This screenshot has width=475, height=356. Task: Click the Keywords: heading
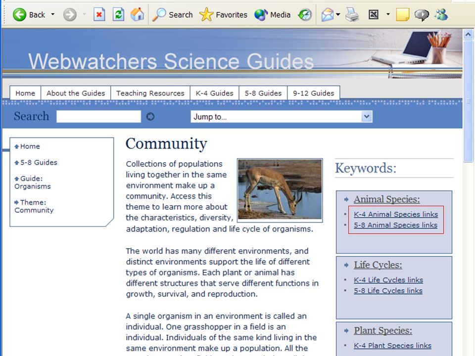366,168
